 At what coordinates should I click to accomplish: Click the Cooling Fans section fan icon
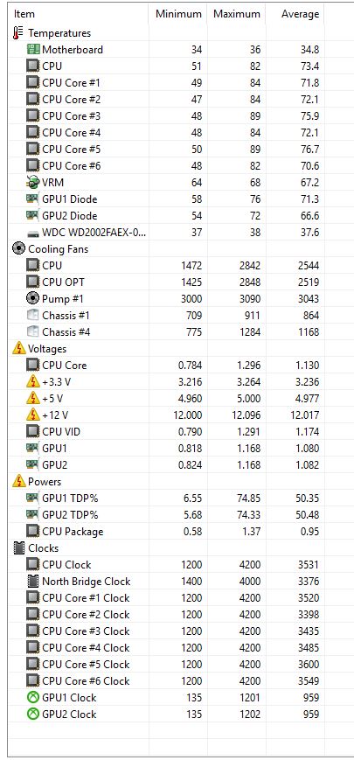pos(18,249)
